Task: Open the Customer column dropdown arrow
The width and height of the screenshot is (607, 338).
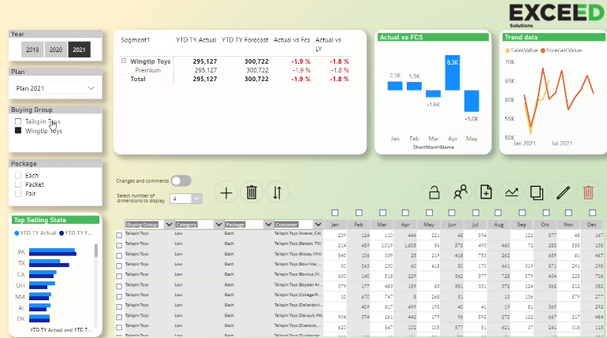Action: (x=318, y=225)
